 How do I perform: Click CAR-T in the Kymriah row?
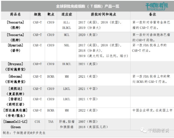(x=37, y=45)
